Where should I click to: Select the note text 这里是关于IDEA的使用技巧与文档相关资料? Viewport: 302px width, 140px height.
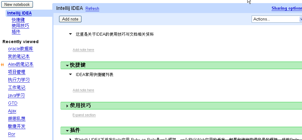pyautogui.click(x=114, y=34)
